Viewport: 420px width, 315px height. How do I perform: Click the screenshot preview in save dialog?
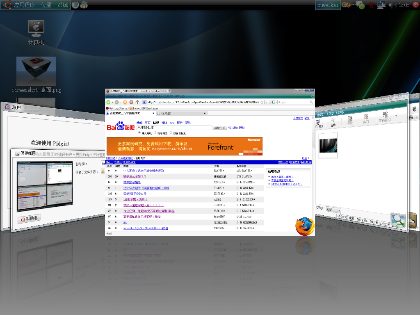[x=45, y=186]
